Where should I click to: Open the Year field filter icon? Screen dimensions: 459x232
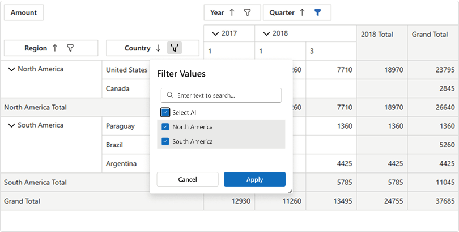pos(247,12)
